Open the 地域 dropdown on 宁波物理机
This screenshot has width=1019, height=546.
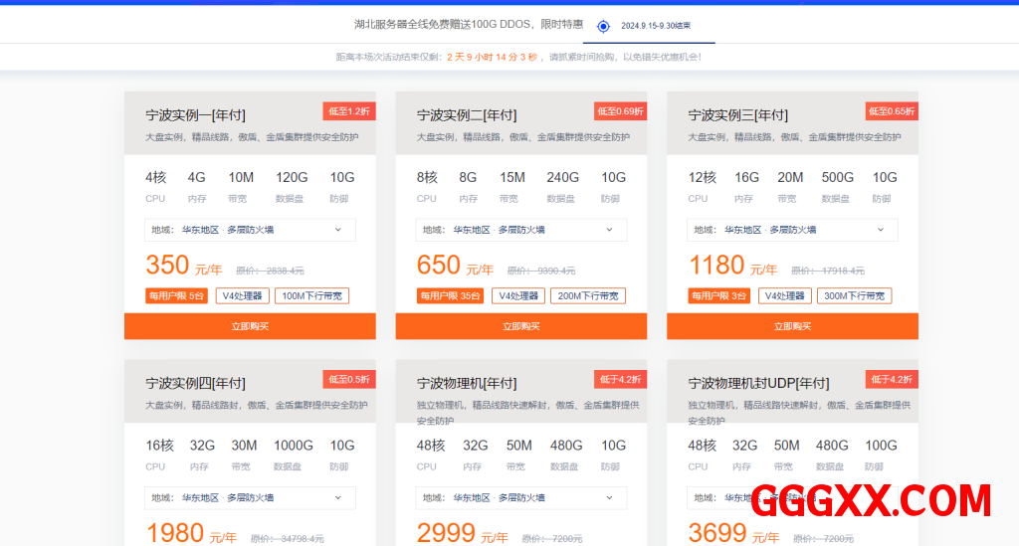tap(520, 497)
